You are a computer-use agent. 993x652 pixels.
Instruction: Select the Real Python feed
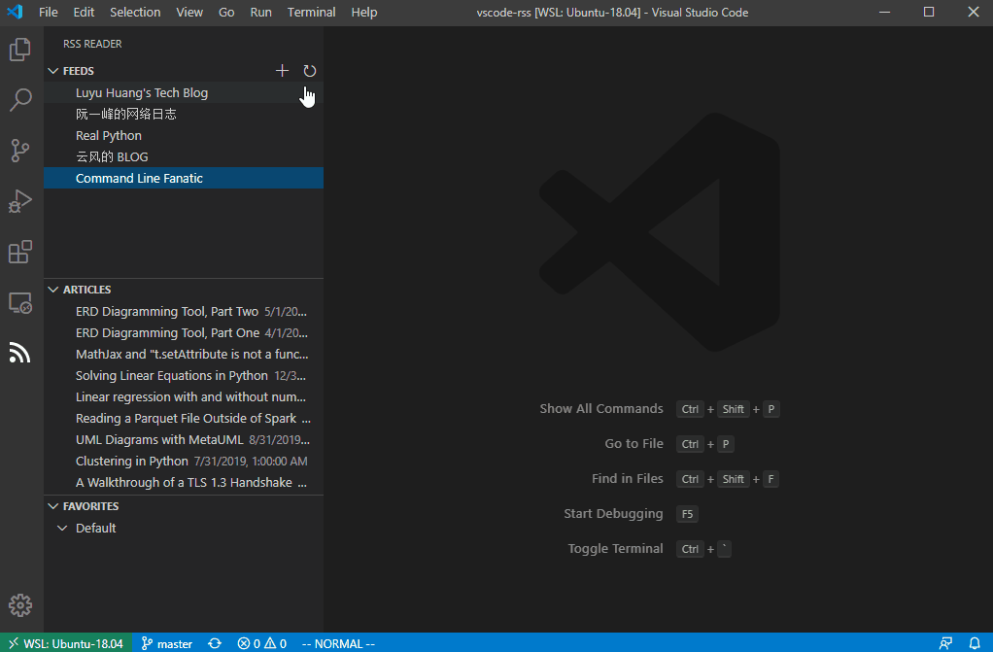click(x=108, y=135)
